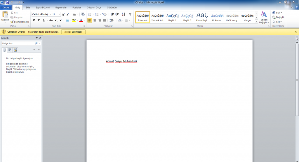Click the clear formatting icon
299x162 pixels.
(83, 14)
